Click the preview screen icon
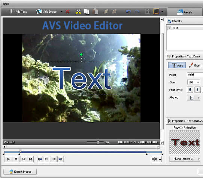203x178 pixels. 156,12
